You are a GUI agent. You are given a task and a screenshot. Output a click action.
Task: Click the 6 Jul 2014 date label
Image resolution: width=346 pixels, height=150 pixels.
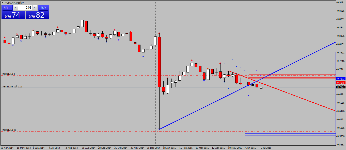pyautogui.click(x=55, y=148)
